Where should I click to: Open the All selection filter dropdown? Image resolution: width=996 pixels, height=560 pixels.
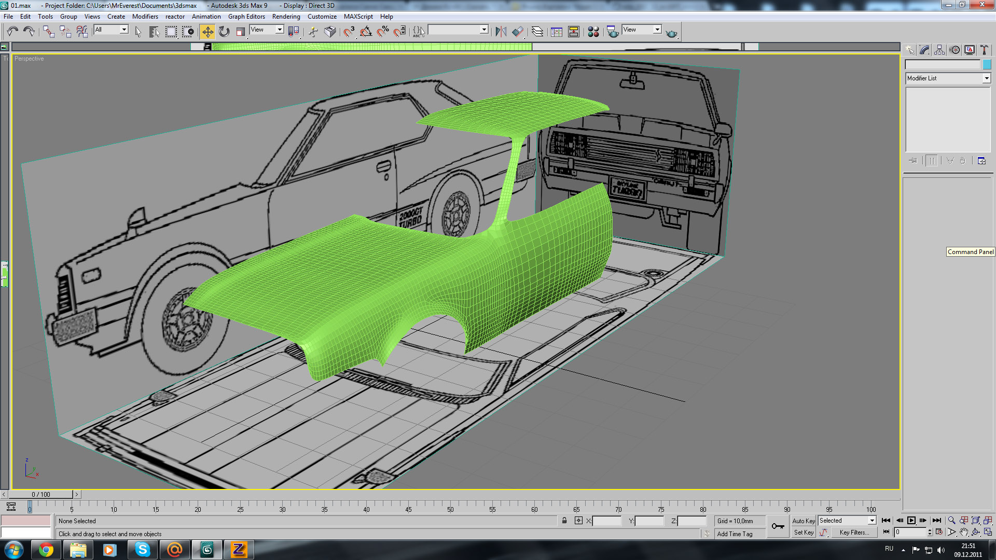pyautogui.click(x=124, y=30)
